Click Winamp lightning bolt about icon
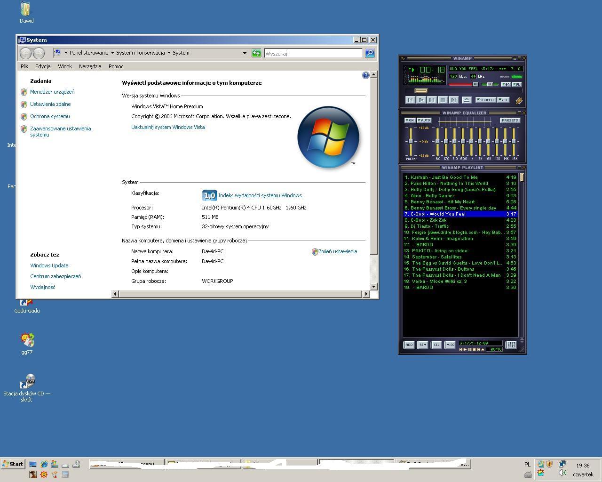The height and width of the screenshot is (482, 602). point(519,100)
